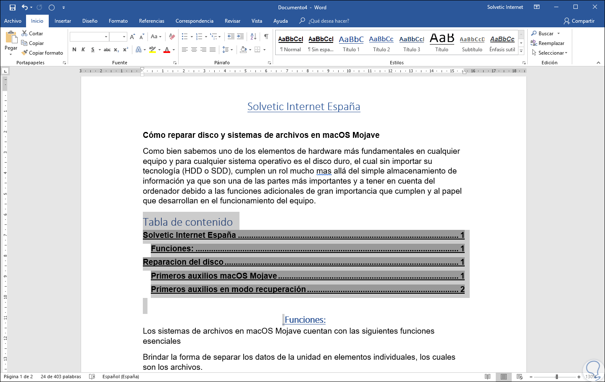Image resolution: width=605 pixels, height=382 pixels.
Task: Open the font name combo box dropdown
Action: coord(106,37)
